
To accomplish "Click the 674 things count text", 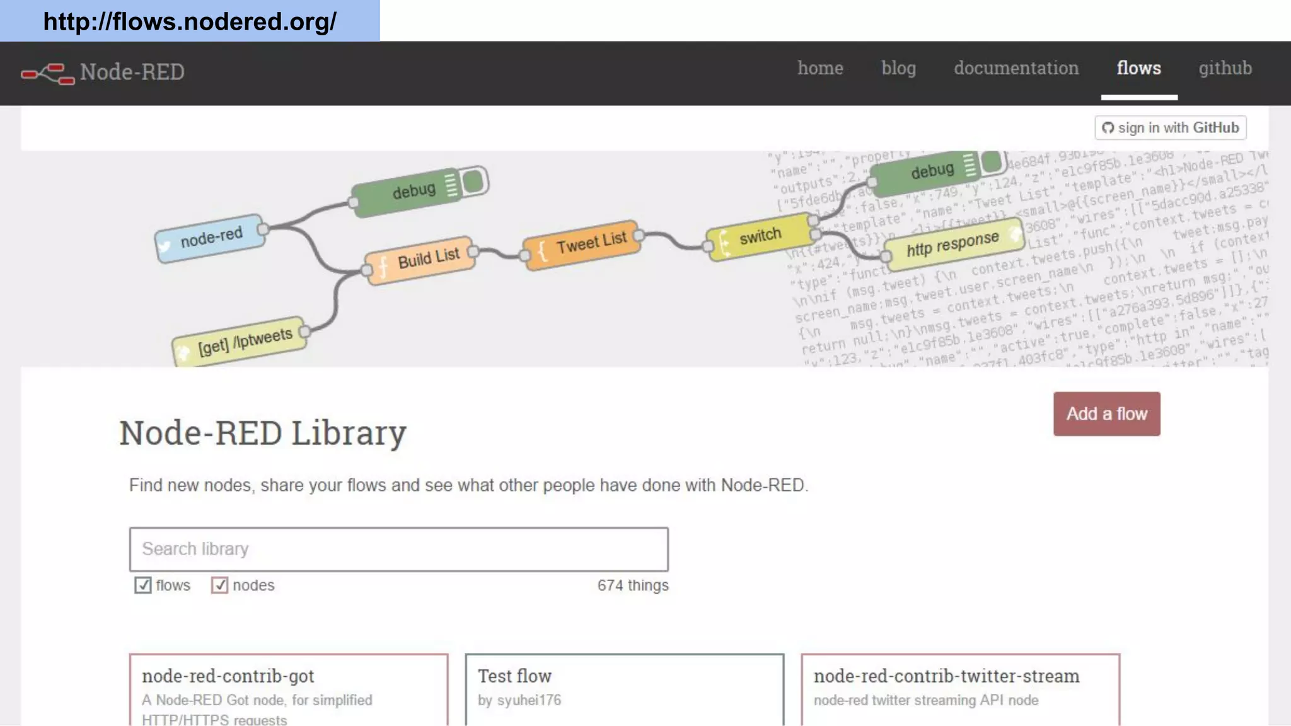I will (x=633, y=585).
